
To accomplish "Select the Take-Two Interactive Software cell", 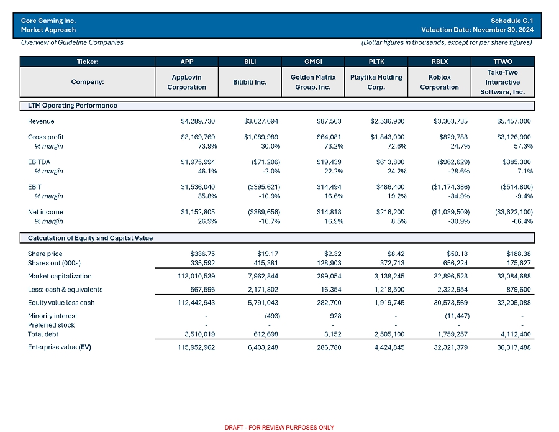I will point(502,82).
